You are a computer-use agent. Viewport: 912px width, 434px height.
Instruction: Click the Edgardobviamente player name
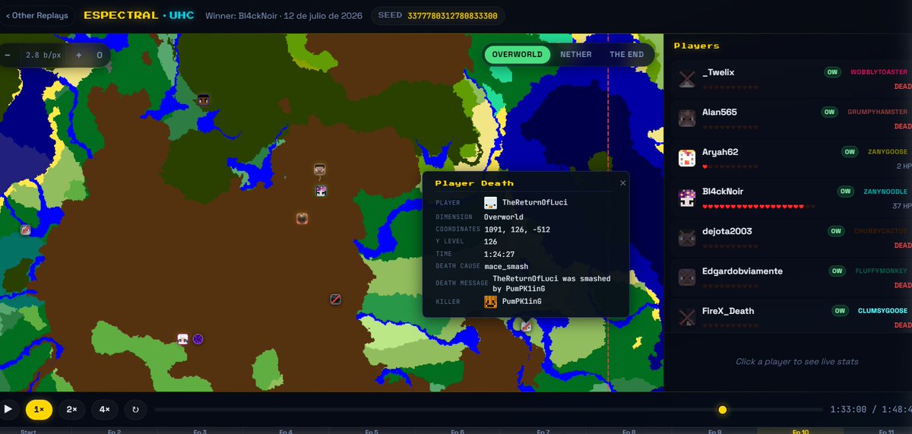coord(743,271)
